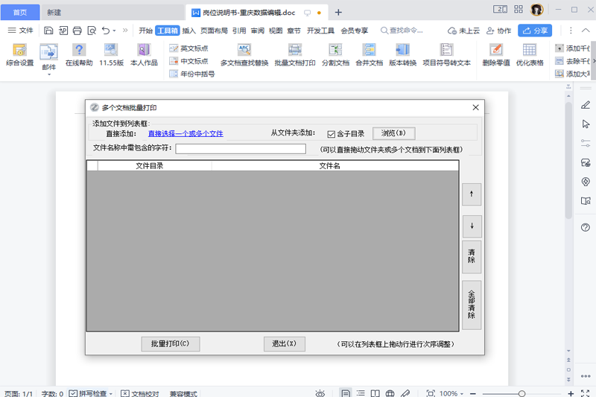Screen dimensions: 596x397
Task: Click the 删除零值 icon
Action: tap(495, 51)
